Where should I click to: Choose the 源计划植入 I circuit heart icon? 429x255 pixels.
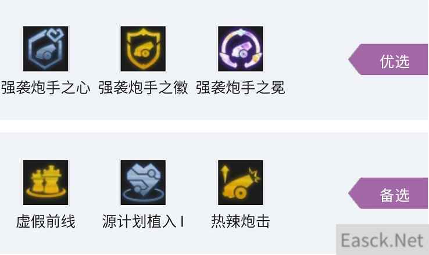[143, 182]
